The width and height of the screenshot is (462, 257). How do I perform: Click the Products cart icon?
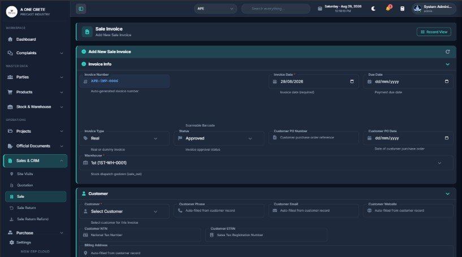pyautogui.click(x=10, y=92)
